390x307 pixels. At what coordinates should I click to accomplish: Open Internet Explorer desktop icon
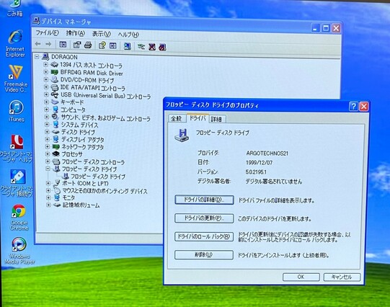[x=15, y=44]
